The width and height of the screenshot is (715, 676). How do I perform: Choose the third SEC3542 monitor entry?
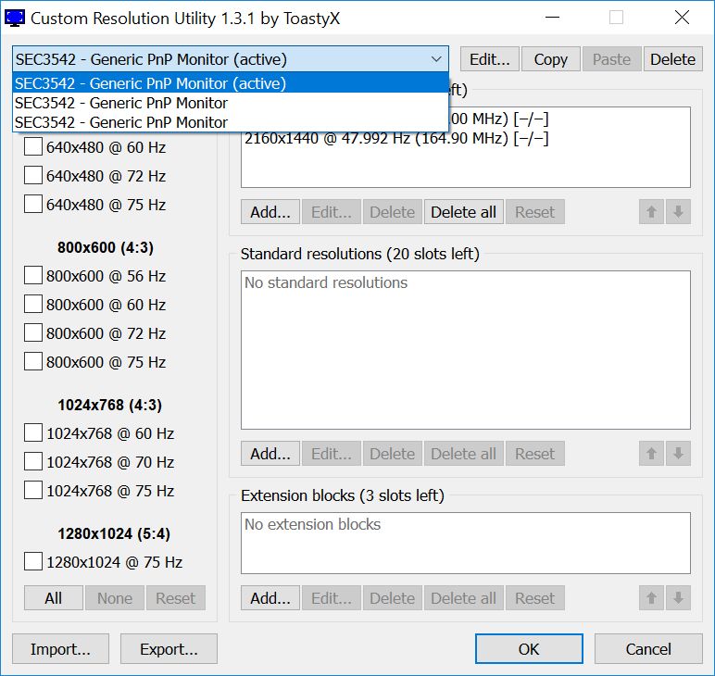[x=121, y=122]
